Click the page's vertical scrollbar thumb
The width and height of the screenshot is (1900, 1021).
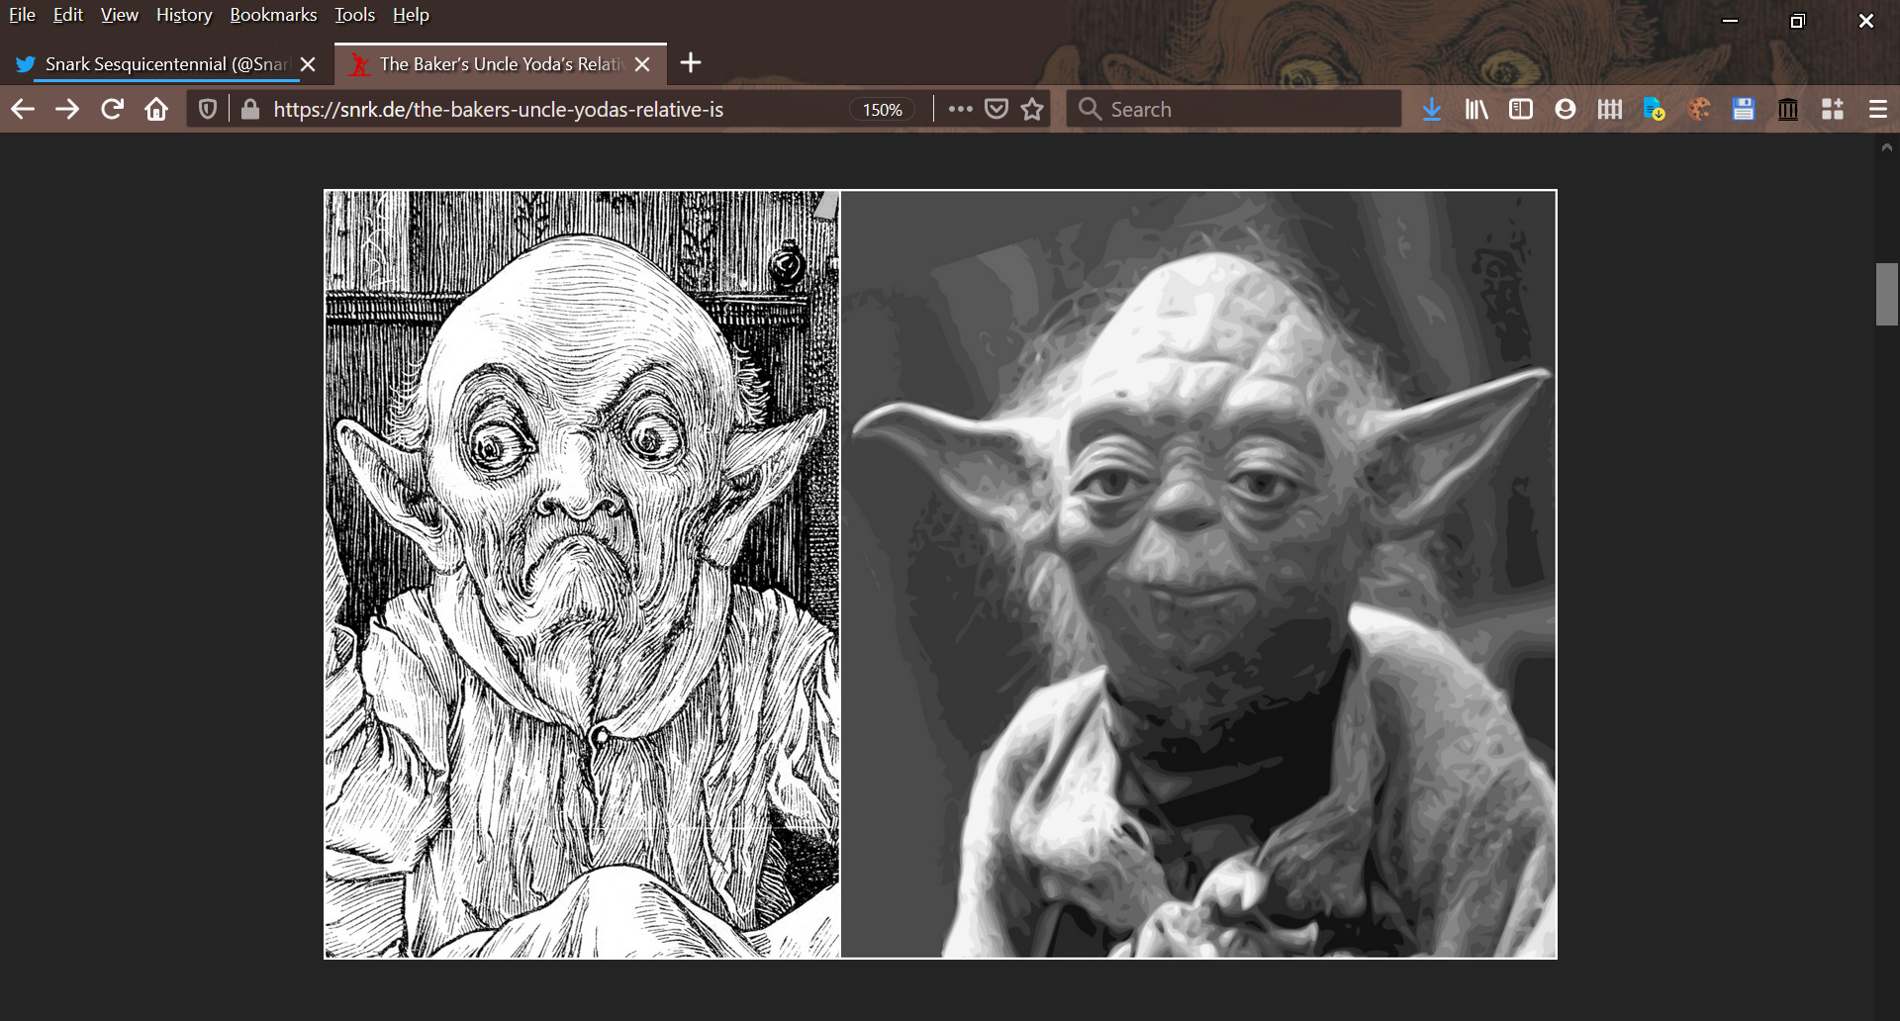[x=1886, y=294]
